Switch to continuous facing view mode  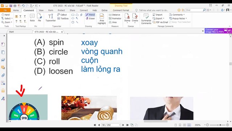[x=189, y=125]
